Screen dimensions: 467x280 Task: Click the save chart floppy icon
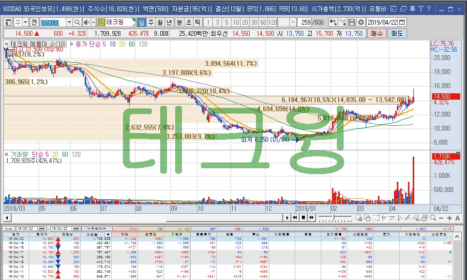pyautogui.click(x=352, y=22)
